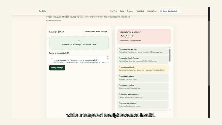Open the Build Week page
Image resolution: width=222 pixels, height=125 pixels.
[x=152, y=11]
